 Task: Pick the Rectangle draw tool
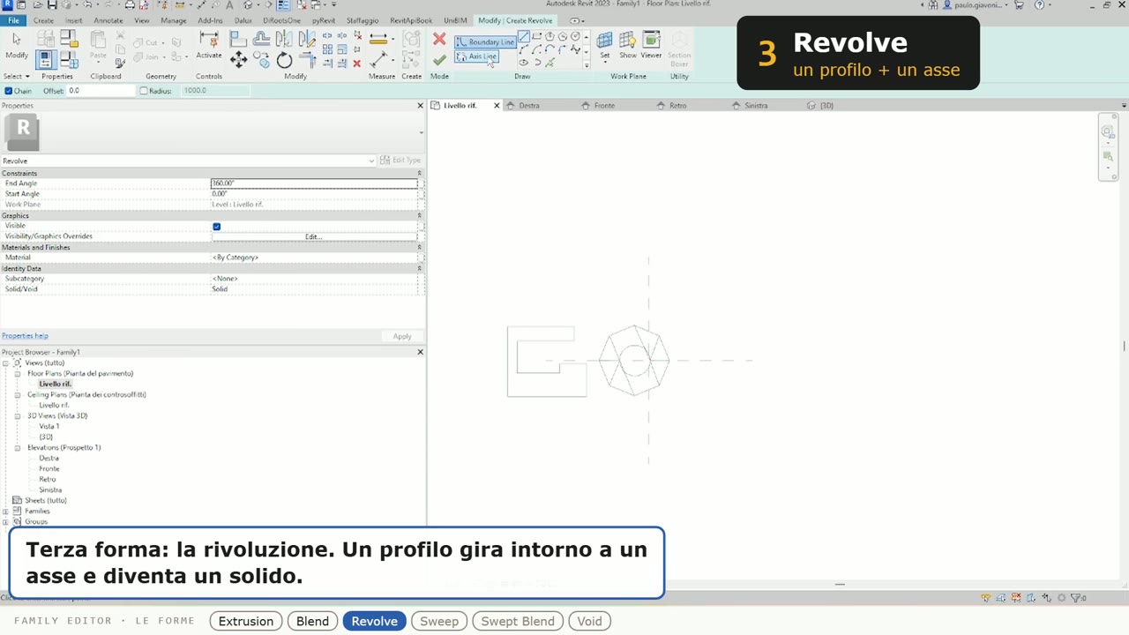[x=537, y=37]
